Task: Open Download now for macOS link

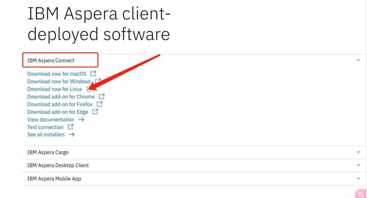Action: [x=57, y=74]
